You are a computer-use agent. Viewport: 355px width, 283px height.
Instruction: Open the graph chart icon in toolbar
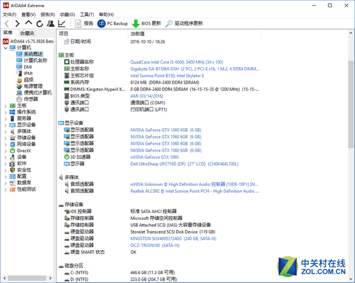[62, 23]
